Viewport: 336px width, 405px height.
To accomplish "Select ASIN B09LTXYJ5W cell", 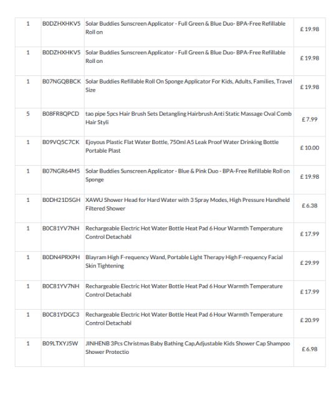I will pos(60,344).
